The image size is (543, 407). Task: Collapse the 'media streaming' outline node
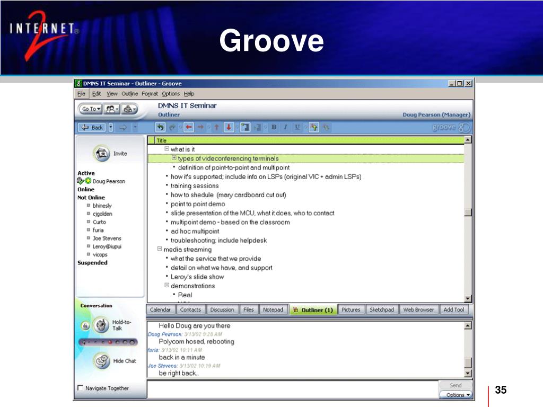[160, 249]
